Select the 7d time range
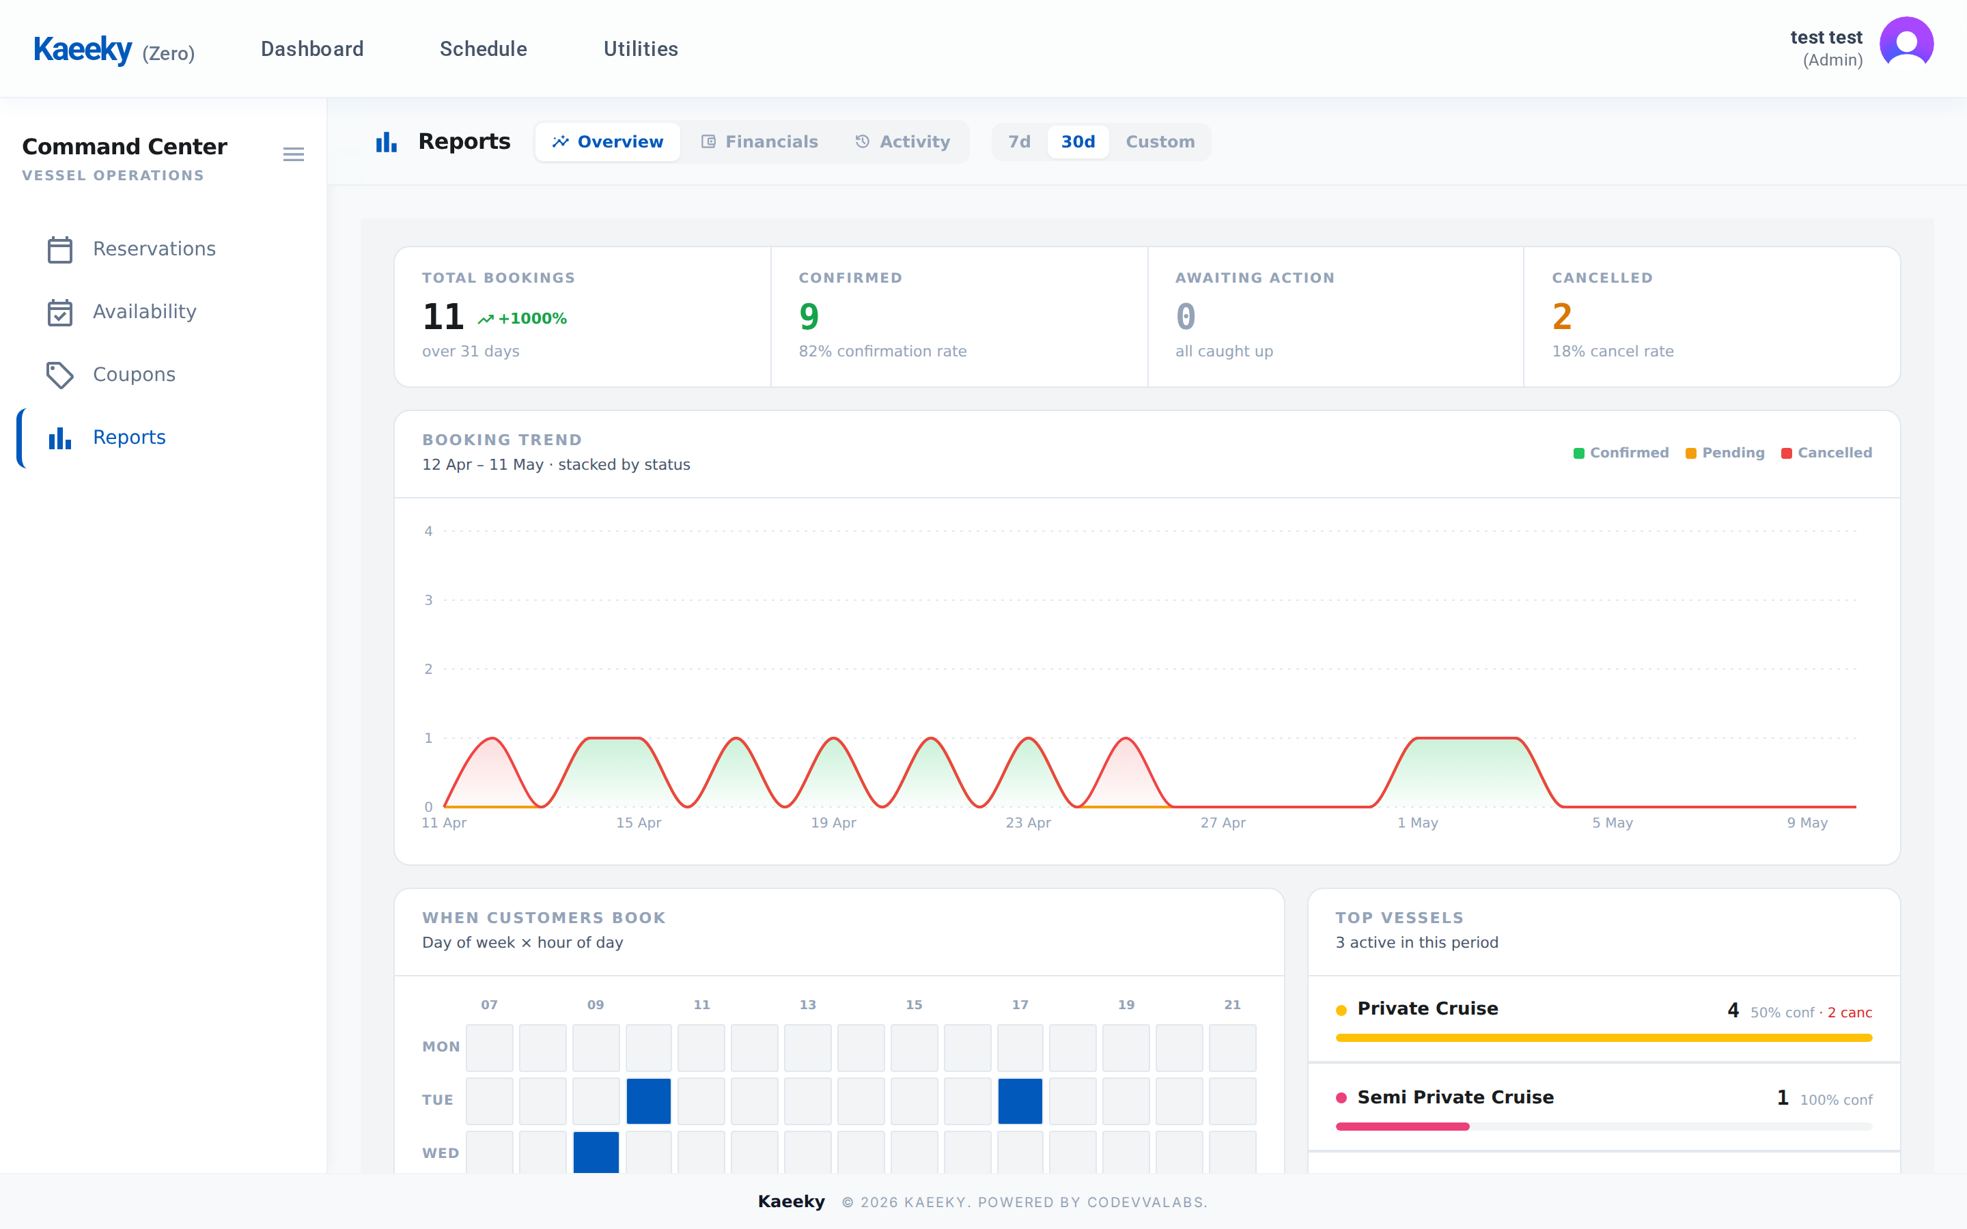 [1019, 141]
